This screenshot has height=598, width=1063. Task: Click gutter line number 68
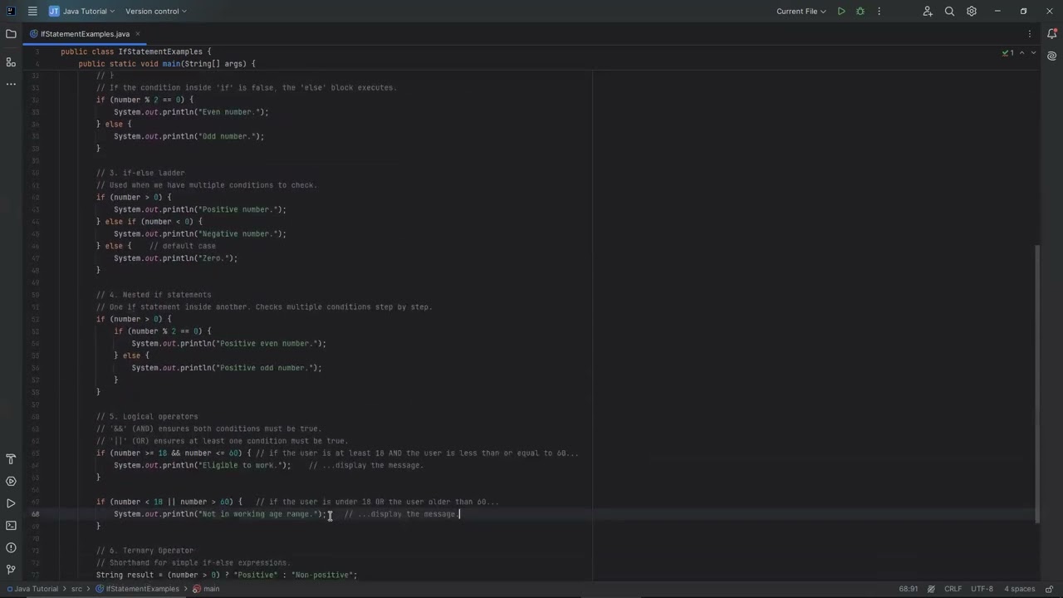(x=36, y=514)
